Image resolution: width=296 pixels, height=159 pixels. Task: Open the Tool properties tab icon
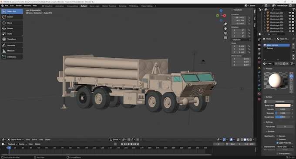pos(259,40)
